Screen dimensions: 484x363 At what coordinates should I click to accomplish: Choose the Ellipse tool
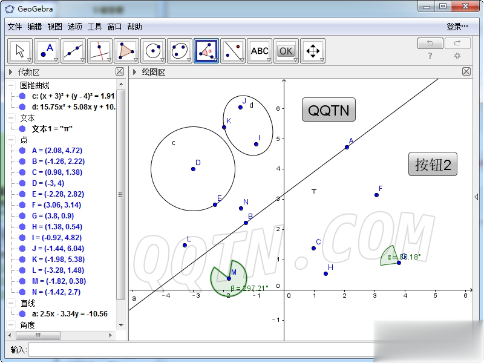pos(180,51)
